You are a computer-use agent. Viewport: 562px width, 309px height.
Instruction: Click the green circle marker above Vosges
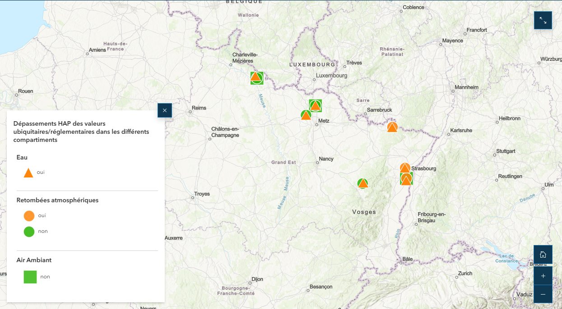362,183
